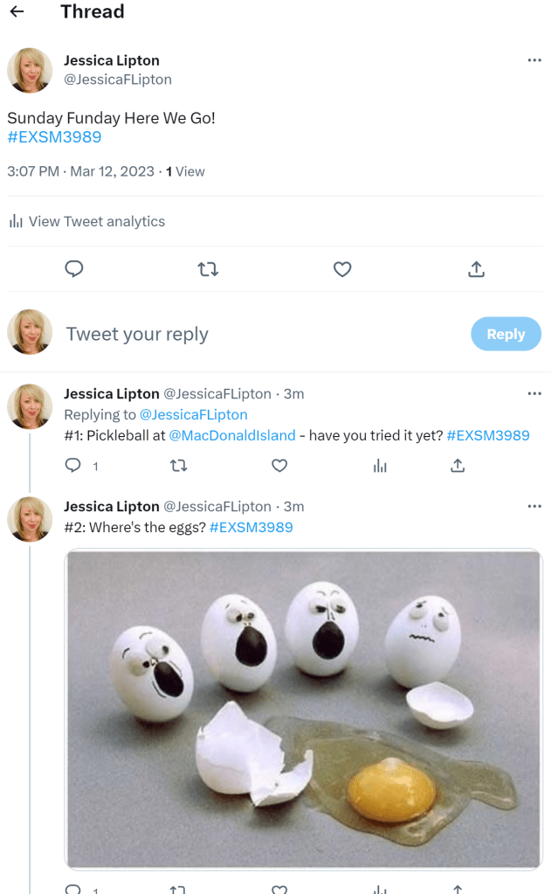Image resolution: width=551 pixels, height=894 pixels.
Task: Reply to the Pickleball tweet
Action: [74, 466]
